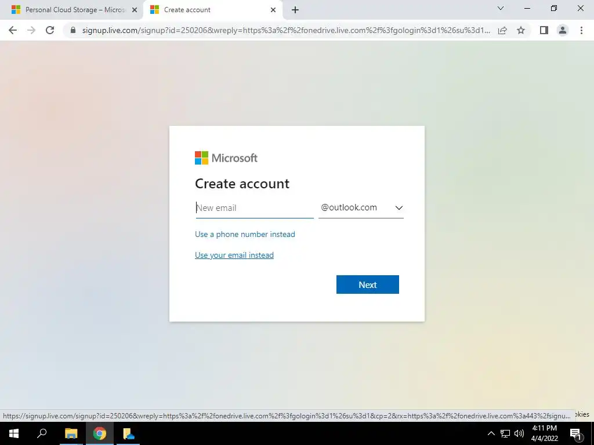
Task: Focus the New email input field
Action: (x=255, y=208)
